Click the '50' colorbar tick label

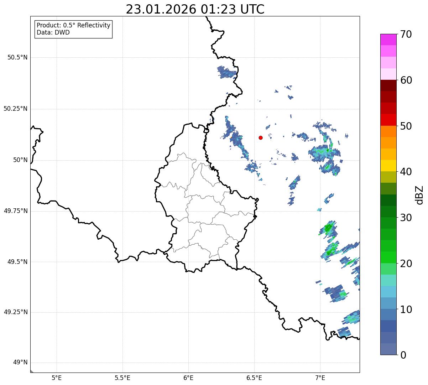[406, 126]
